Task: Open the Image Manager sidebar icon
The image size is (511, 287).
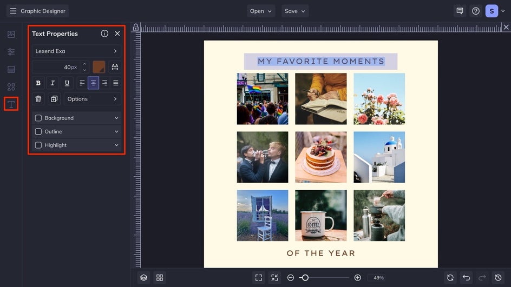Action: coord(11,34)
